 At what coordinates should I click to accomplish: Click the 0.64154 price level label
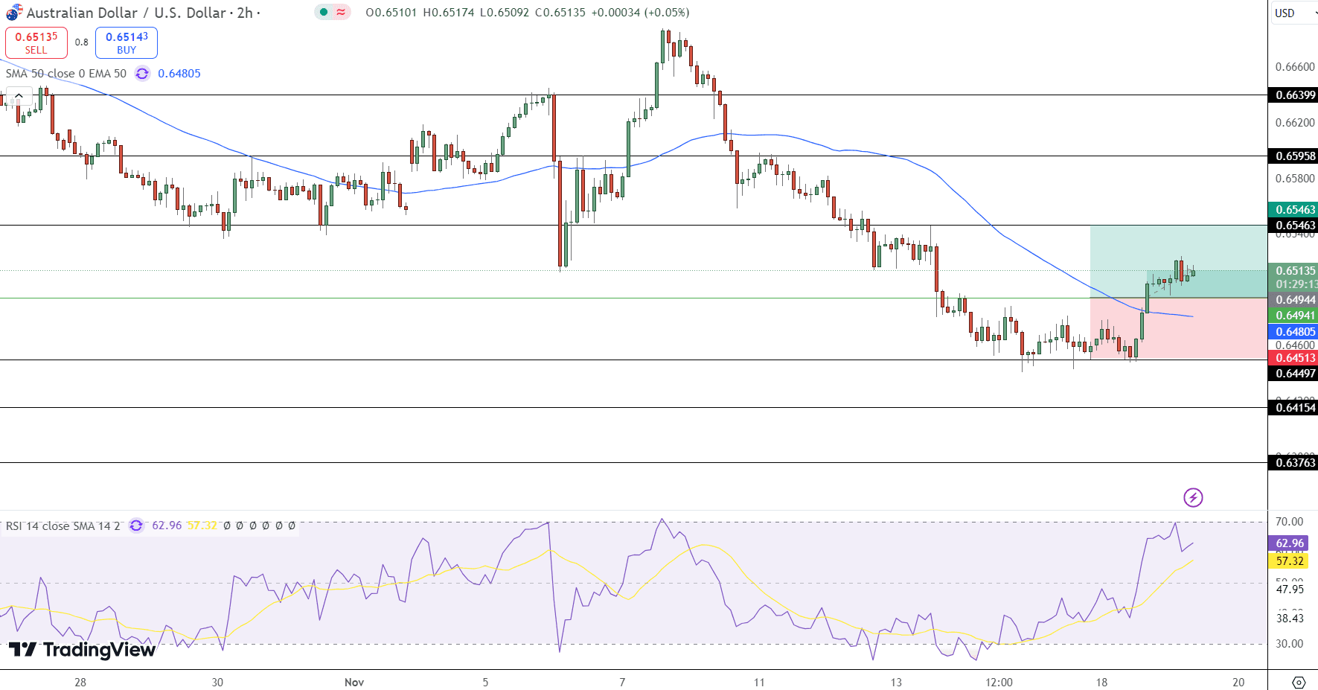(x=1293, y=408)
